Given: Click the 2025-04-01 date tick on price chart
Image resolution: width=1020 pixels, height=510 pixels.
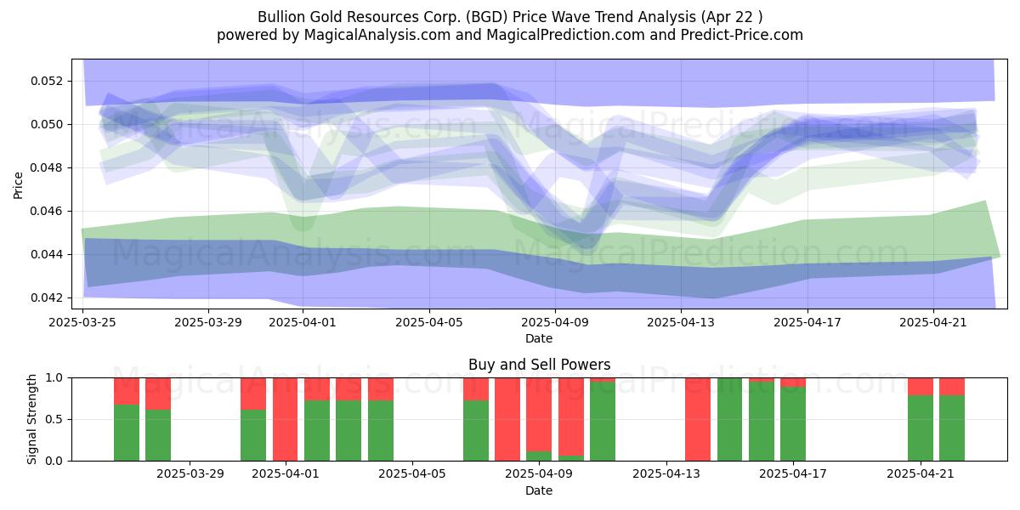Looking at the screenshot, I should [303, 322].
